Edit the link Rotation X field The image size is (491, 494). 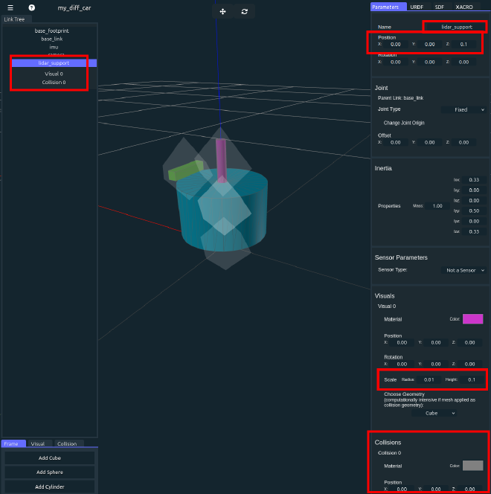coord(396,62)
